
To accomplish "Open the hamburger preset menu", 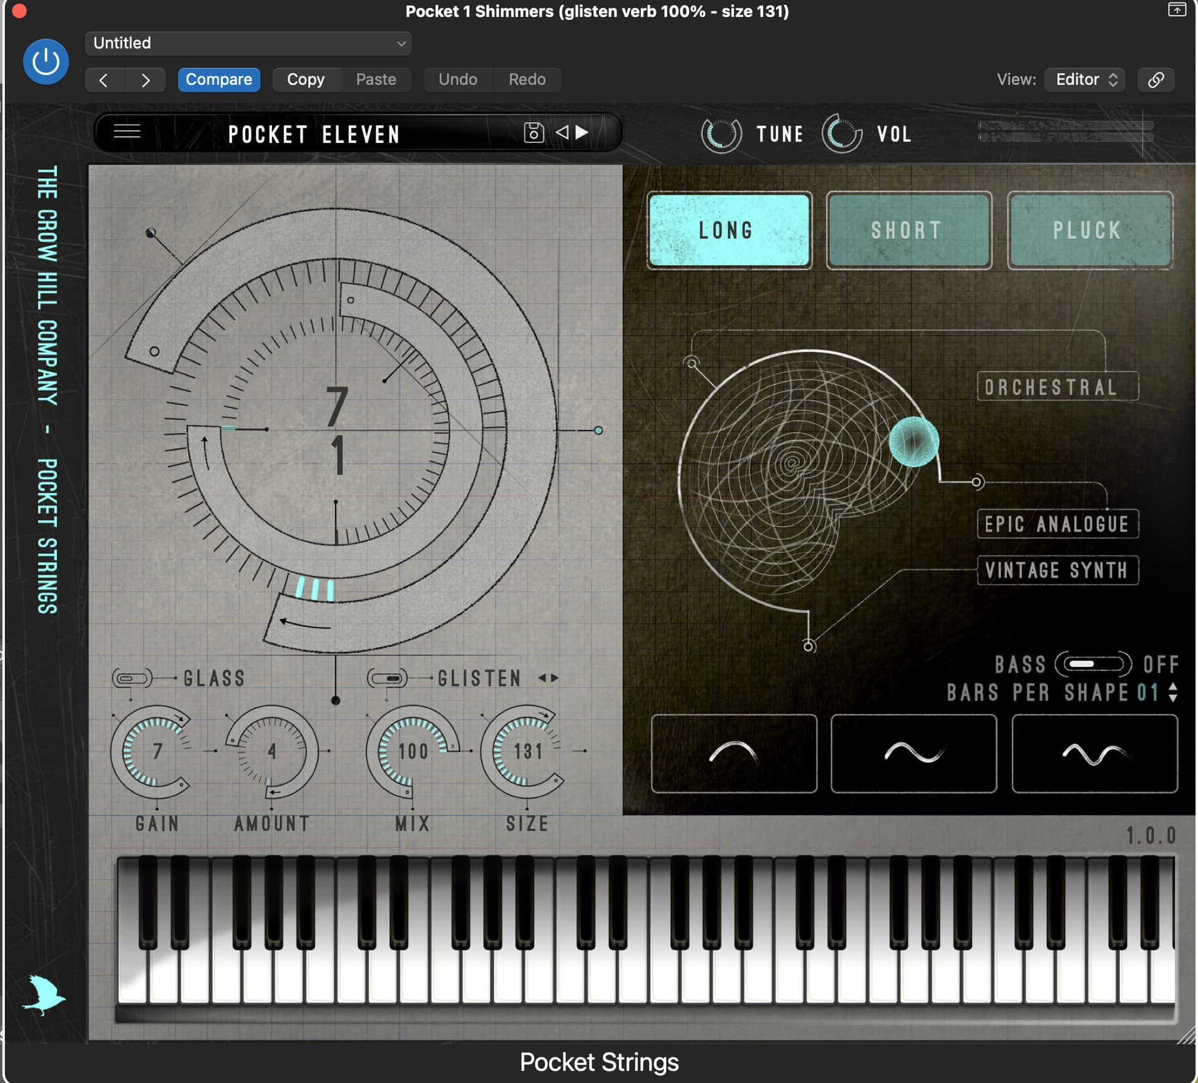I will 127,132.
